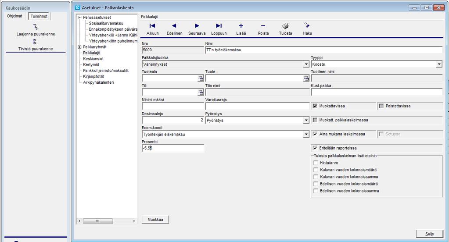449x242 pixels.
Task: Select Keskiansiot in the tree
Action: (x=93, y=59)
